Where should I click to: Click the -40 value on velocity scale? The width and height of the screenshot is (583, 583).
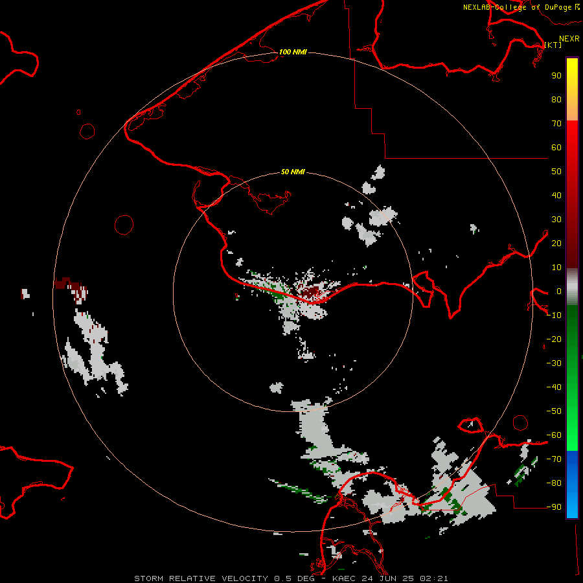click(554, 387)
